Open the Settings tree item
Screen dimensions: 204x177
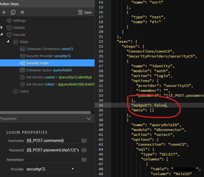click(20, 20)
